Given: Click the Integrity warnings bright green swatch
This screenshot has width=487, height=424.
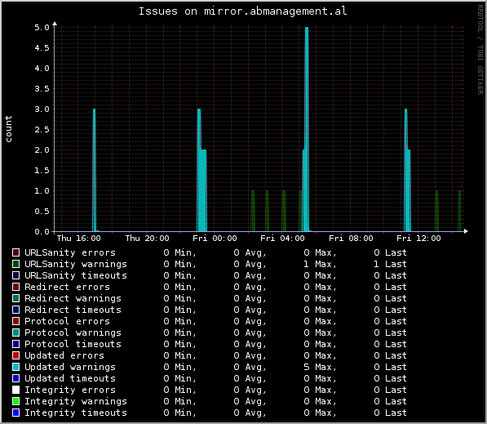Looking at the screenshot, I should coord(15,401).
